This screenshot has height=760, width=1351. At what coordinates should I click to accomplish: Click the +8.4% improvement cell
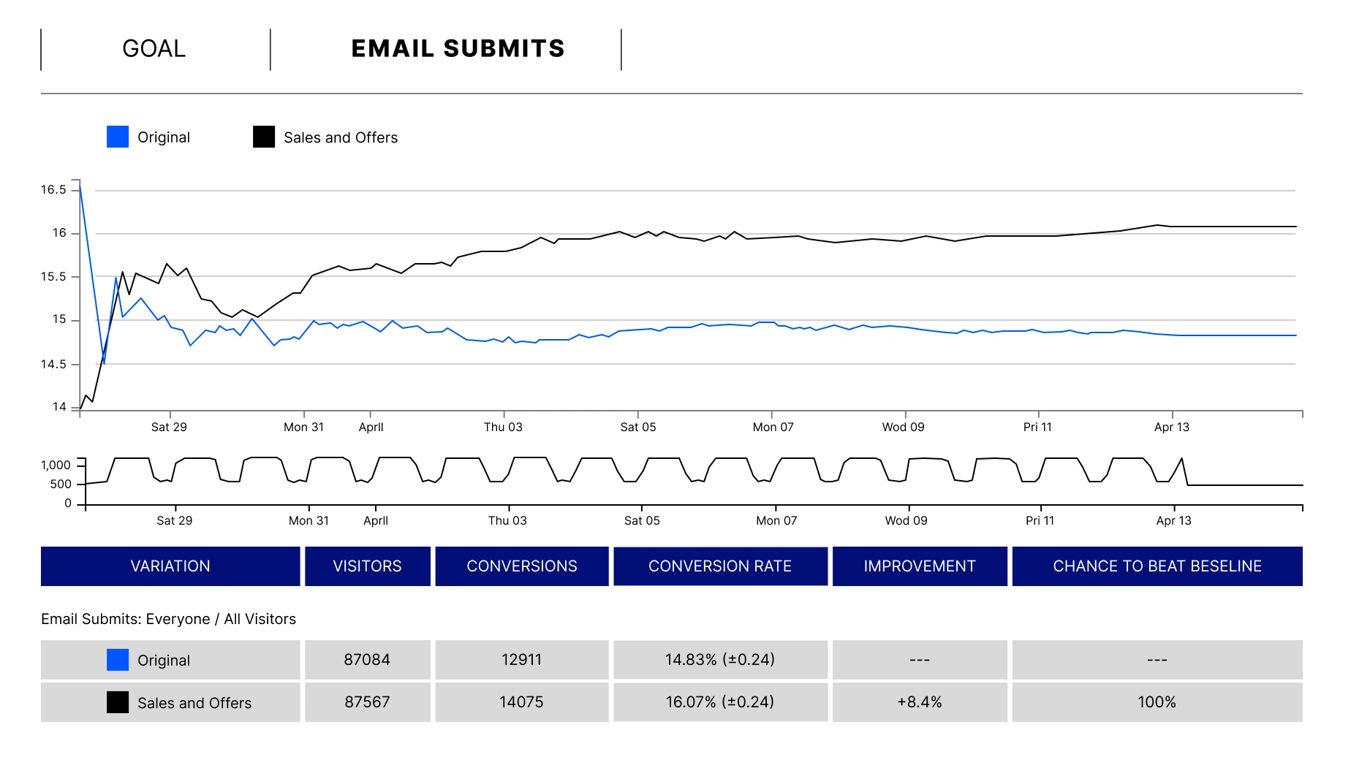point(920,702)
